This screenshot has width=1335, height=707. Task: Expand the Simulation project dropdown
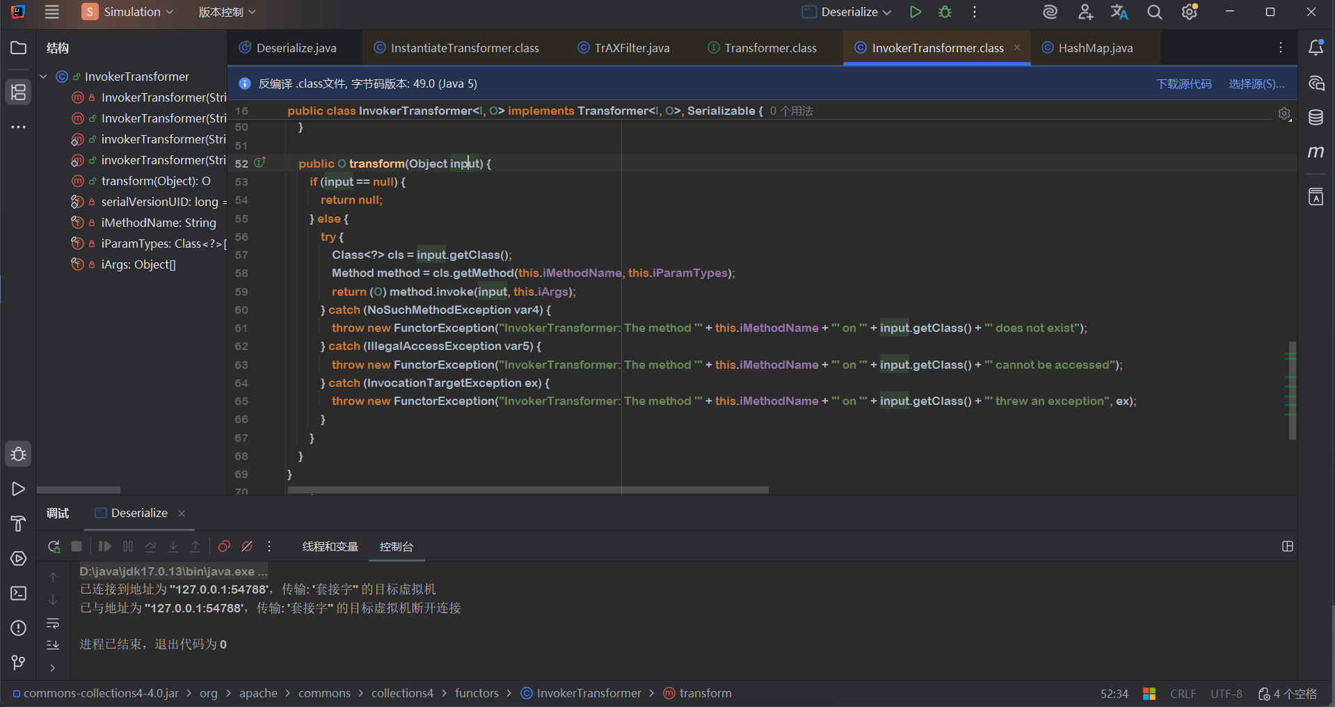point(128,12)
